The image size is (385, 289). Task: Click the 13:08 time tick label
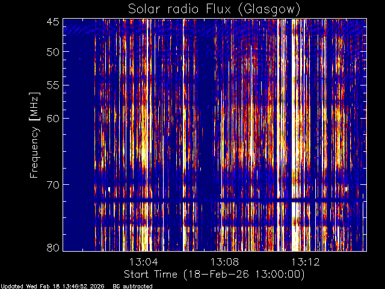(224, 262)
